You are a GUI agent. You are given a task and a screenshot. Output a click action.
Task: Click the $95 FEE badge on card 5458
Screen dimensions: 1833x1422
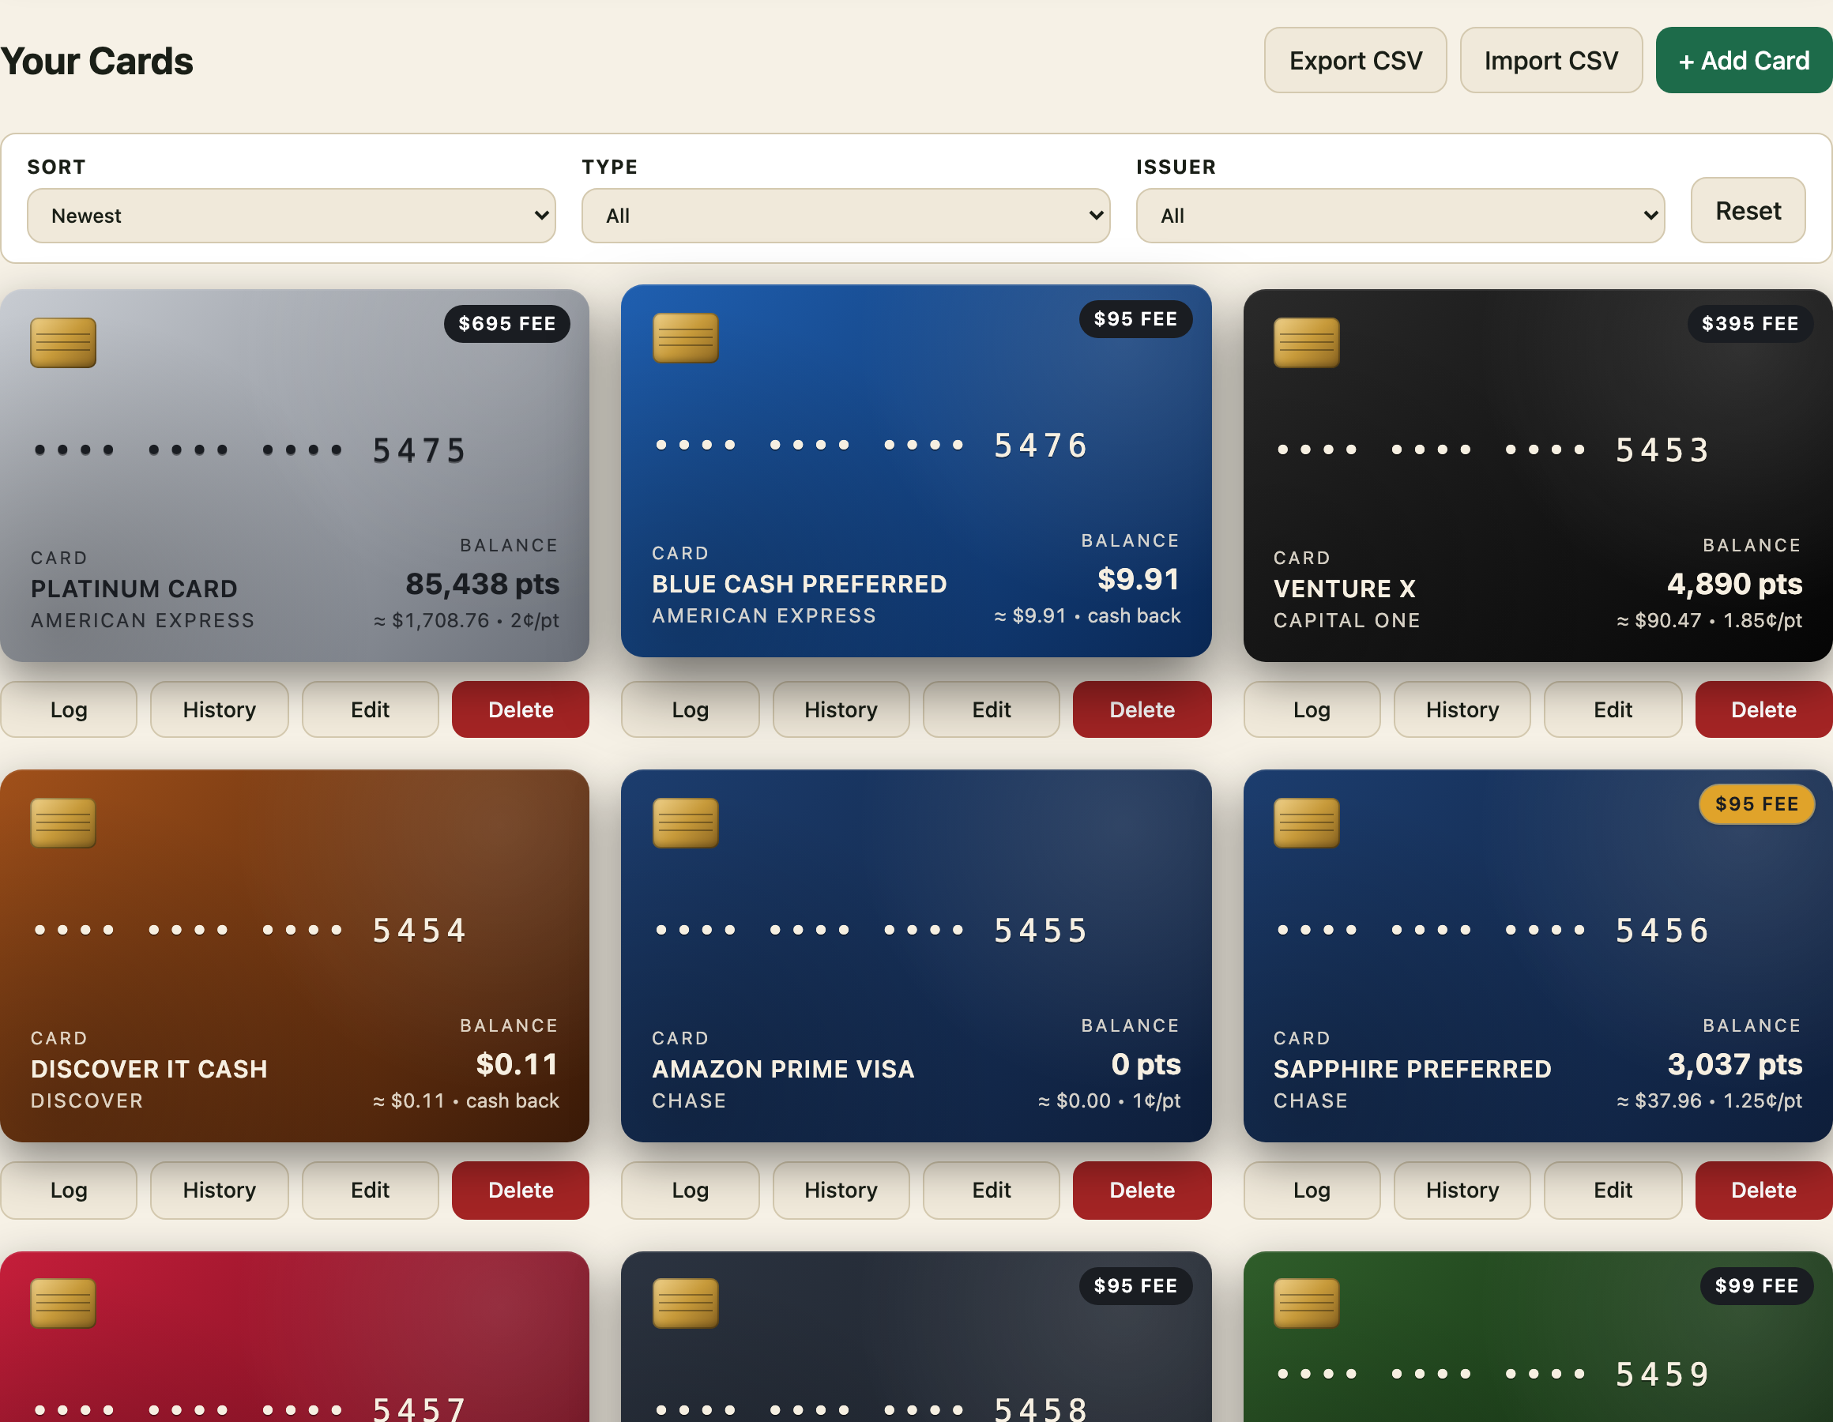1135,1285
